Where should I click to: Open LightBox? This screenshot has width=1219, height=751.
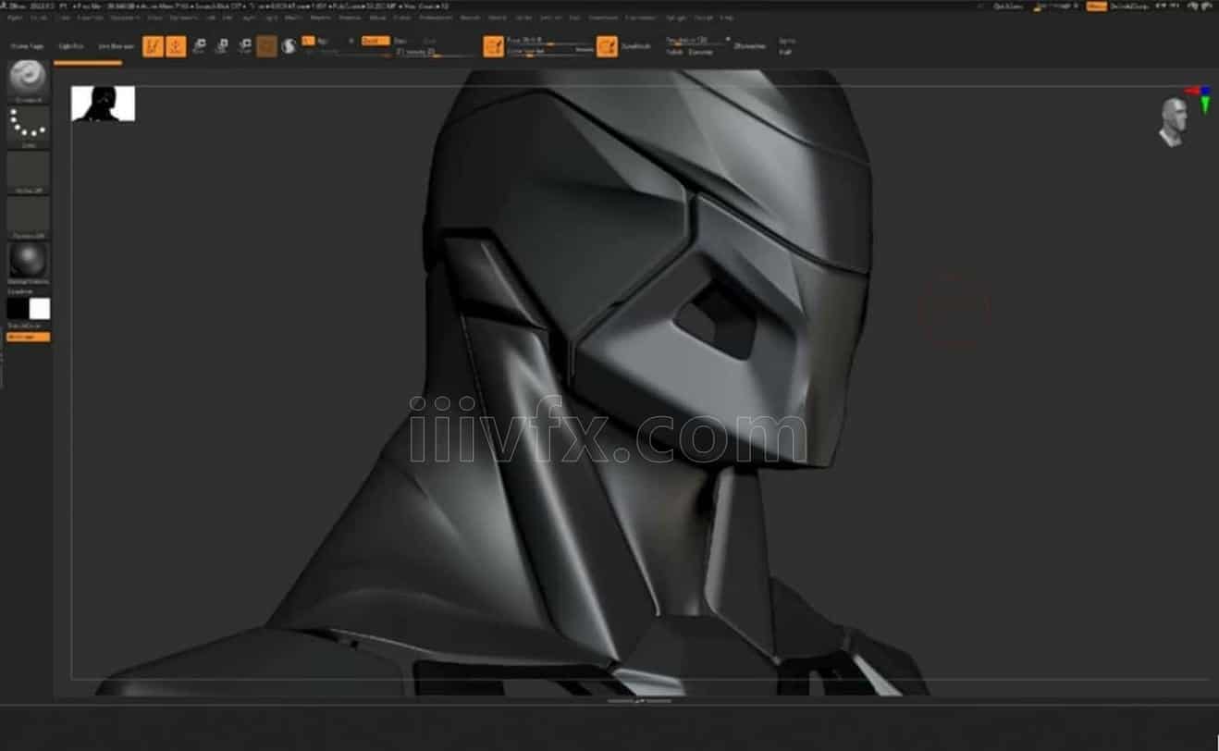click(71, 46)
